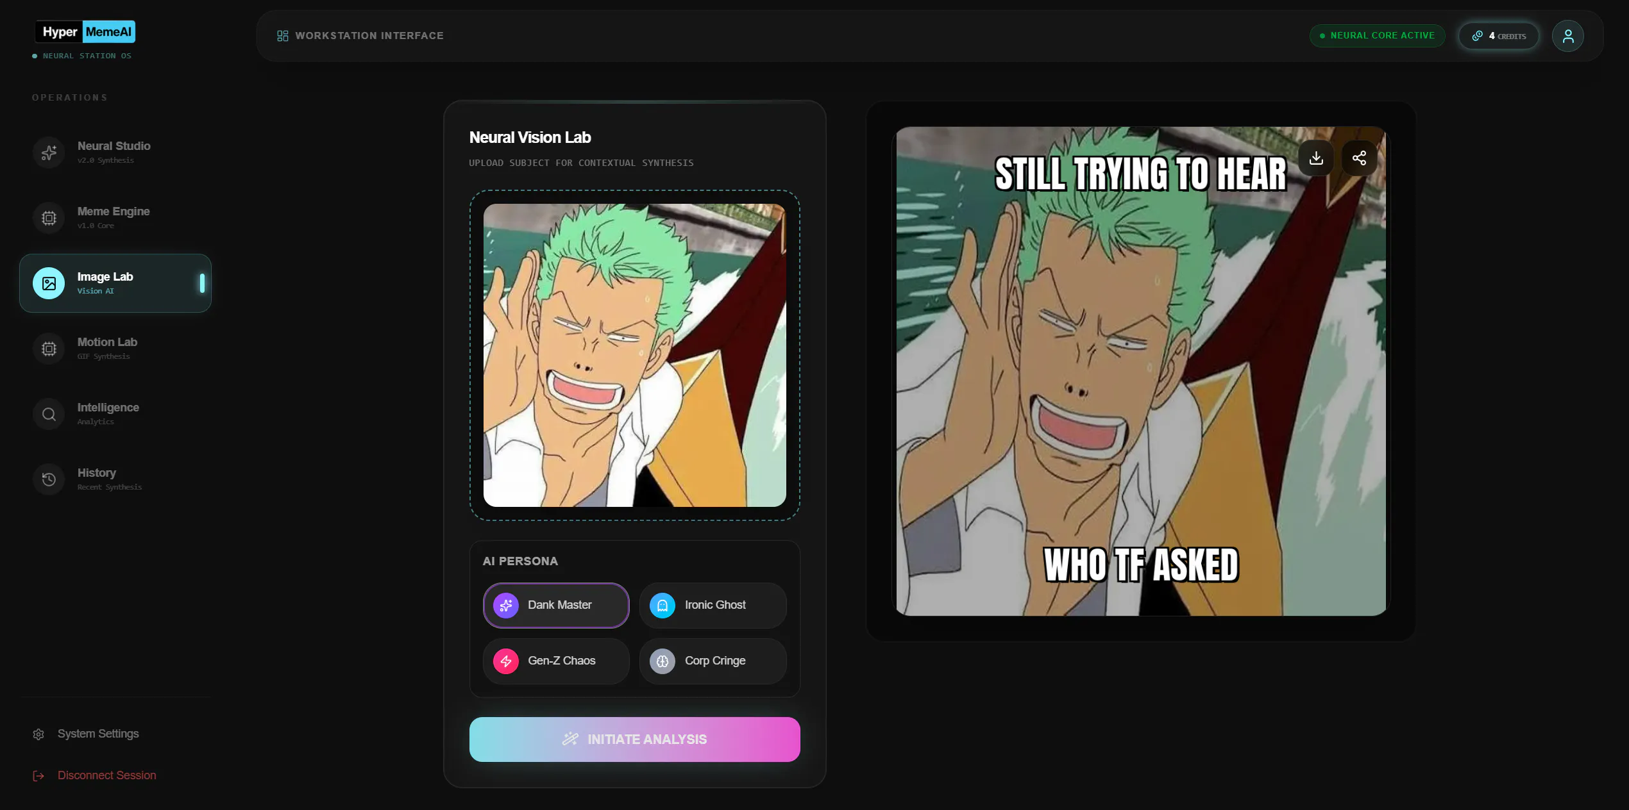Choose the Gen-Z Chaos persona
Image resolution: width=1629 pixels, height=810 pixels.
[556, 661]
